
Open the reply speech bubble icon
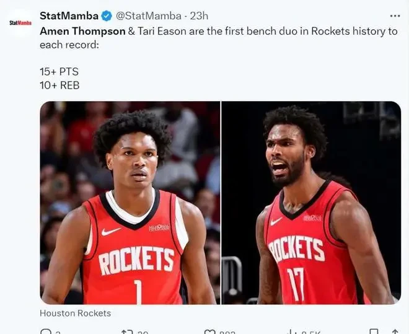coord(46,332)
